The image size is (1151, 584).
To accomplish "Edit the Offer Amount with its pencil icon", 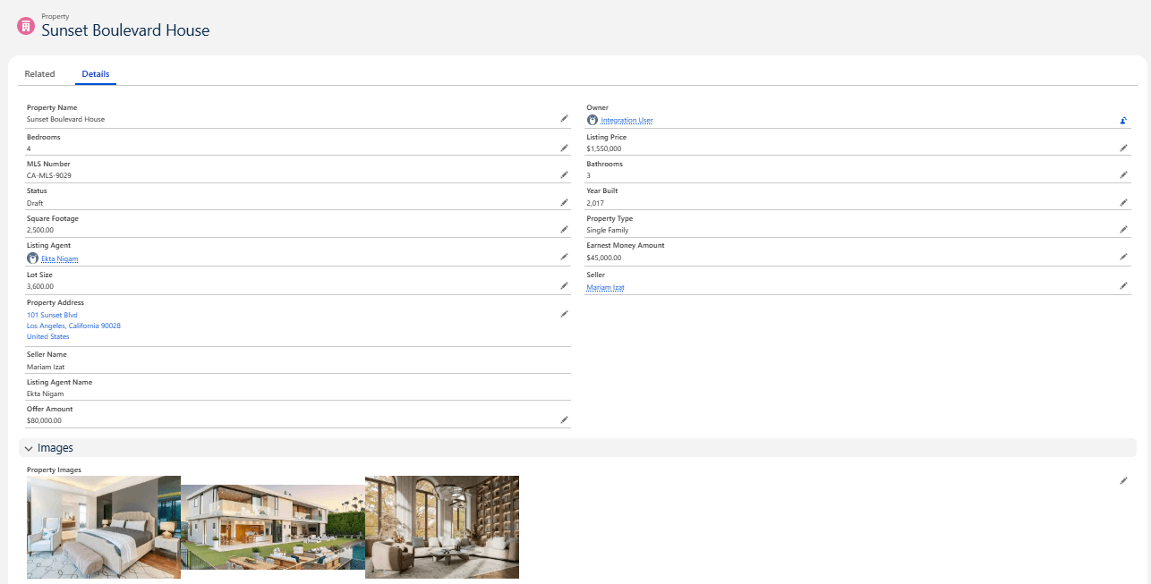I will click(564, 419).
